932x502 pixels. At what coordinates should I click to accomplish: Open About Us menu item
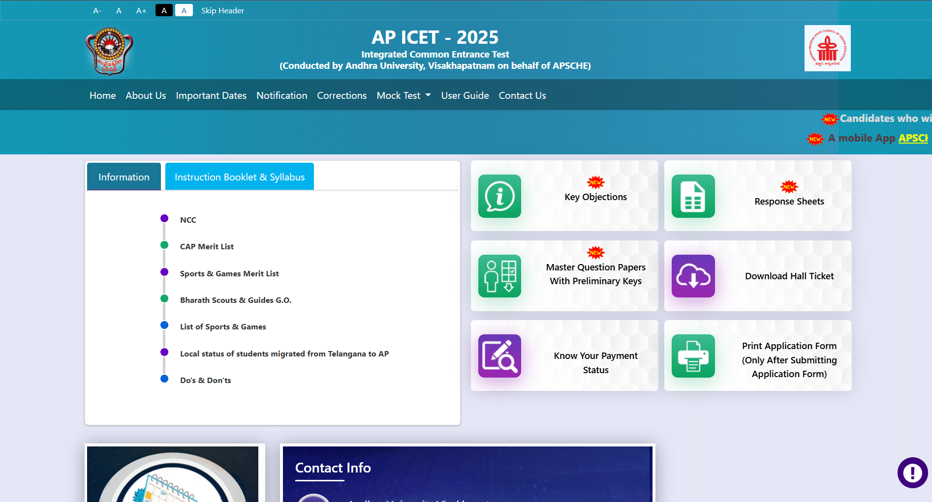pyautogui.click(x=146, y=95)
